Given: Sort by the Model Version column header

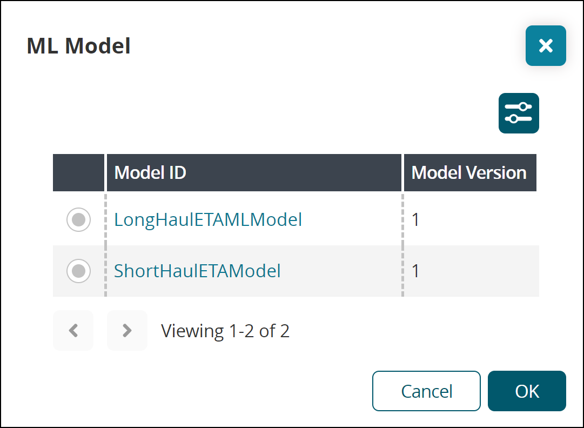Looking at the screenshot, I should click(x=469, y=173).
